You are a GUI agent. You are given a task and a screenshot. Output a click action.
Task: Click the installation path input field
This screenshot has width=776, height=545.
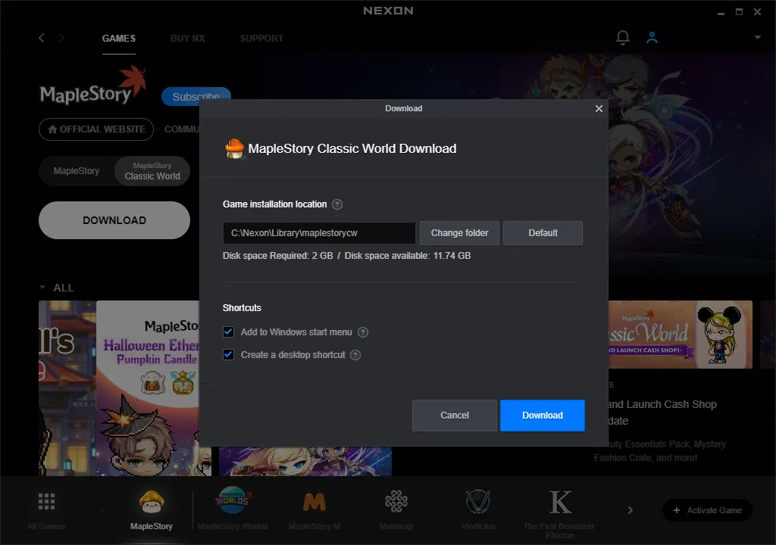point(319,233)
